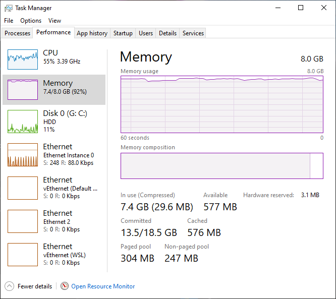Click the vEthernet (WSL) label
Viewport: 336px width, 299px height.
pos(65,255)
